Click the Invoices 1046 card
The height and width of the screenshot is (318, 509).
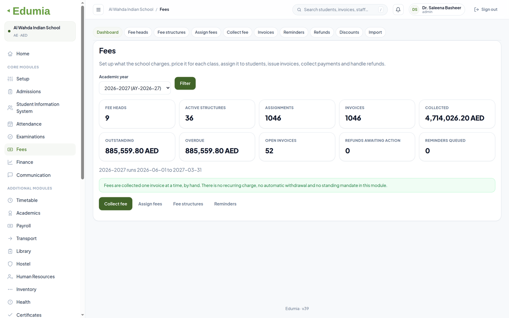pyautogui.click(x=377, y=114)
